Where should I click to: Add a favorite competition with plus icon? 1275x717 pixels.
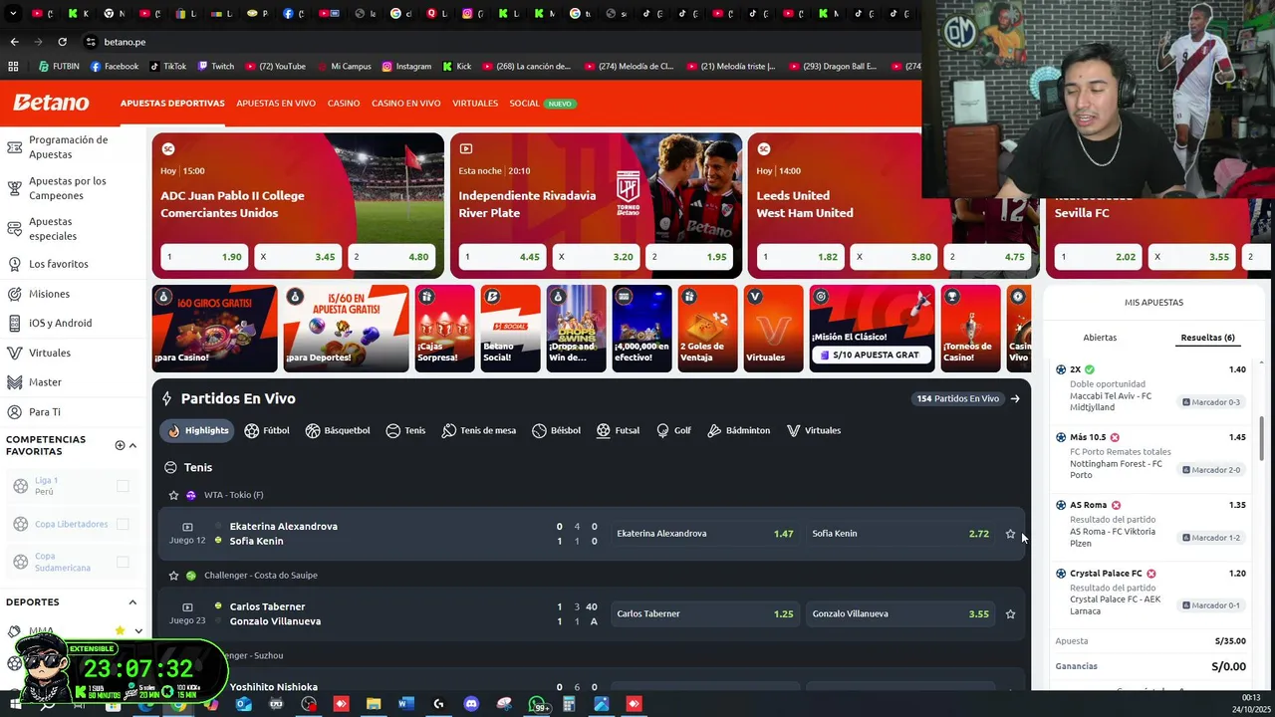click(120, 445)
